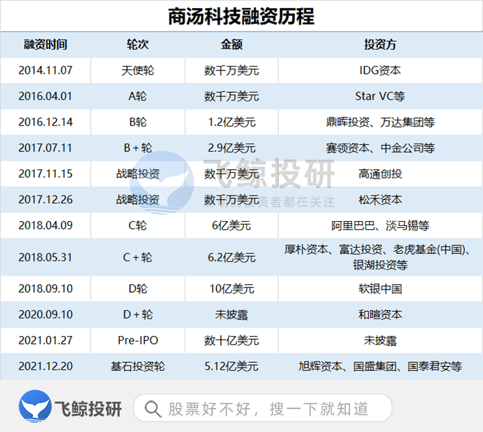483x432 pixels.
Task: Select the 10亿美元 amount cell
Action: [x=232, y=289]
